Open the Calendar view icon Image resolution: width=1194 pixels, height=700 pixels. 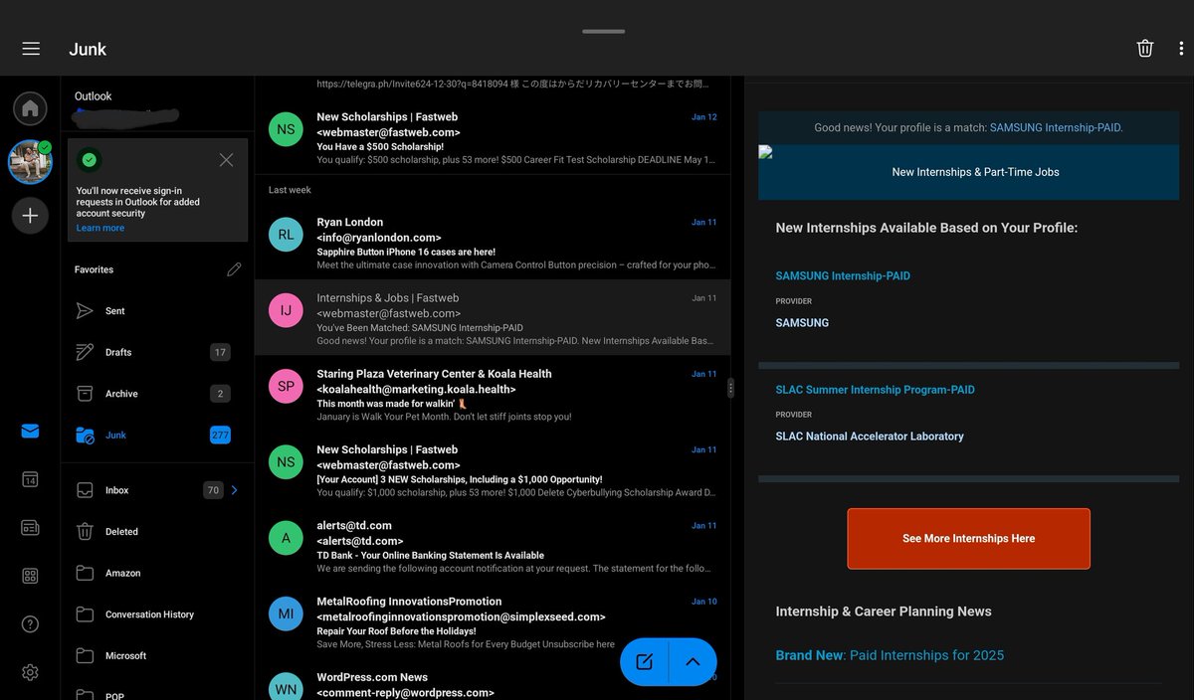pyautogui.click(x=30, y=479)
